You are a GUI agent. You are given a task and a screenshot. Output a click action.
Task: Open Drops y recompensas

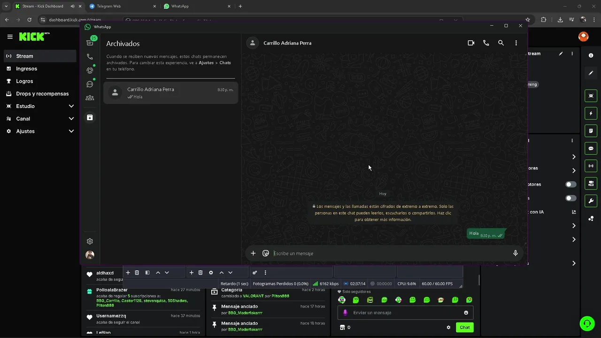(x=39, y=93)
